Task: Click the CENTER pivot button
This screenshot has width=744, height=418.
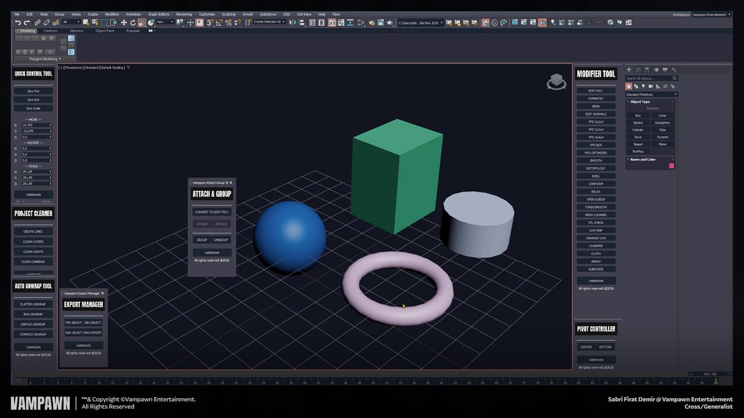Action: click(586, 347)
